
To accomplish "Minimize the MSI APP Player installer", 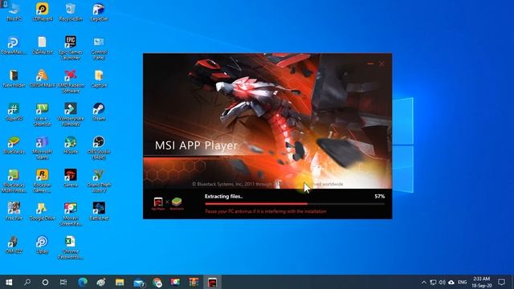I will tap(370, 63).
